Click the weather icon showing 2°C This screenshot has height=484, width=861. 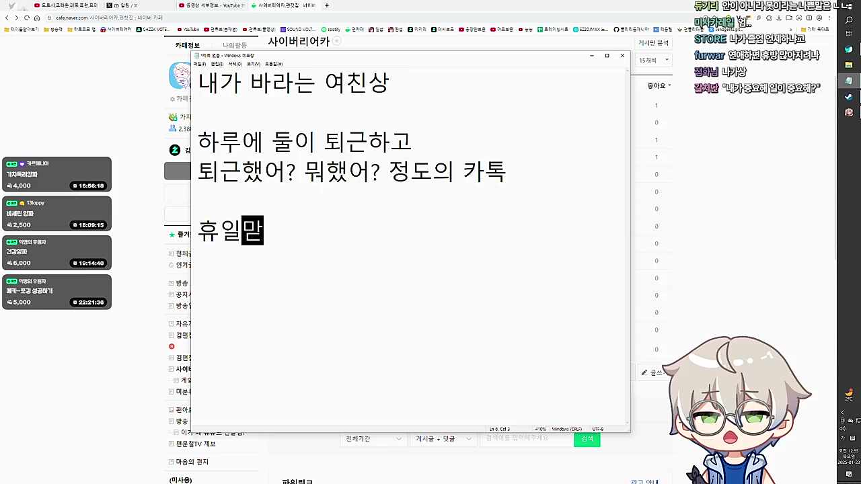[849, 394]
